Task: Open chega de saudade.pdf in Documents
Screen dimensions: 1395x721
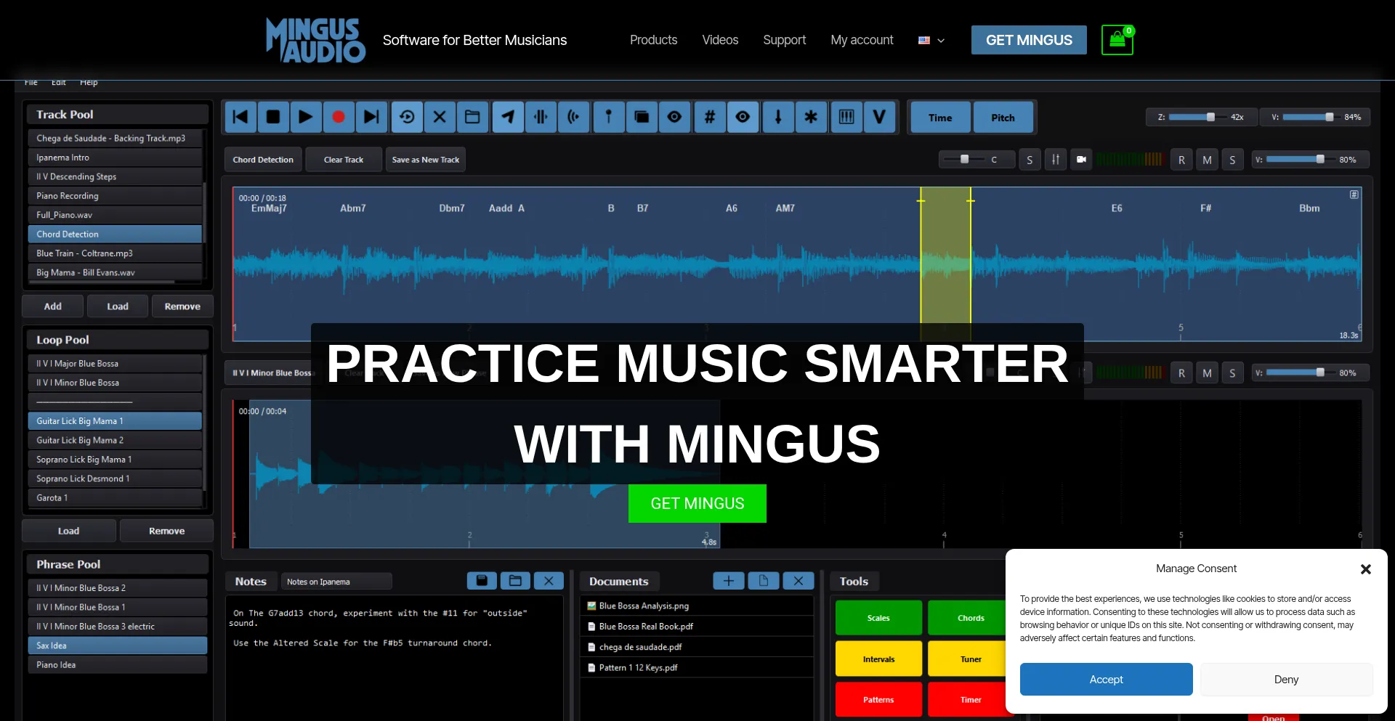Action: [697, 647]
